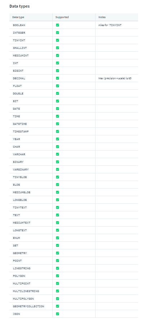Click the Data types section heading
The height and width of the screenshot is (321, 150).
(19, 6)
